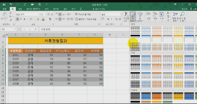Toggle align right
This screenshot has height=104, width=197.
pyautogui.click(x=63, y=19)
